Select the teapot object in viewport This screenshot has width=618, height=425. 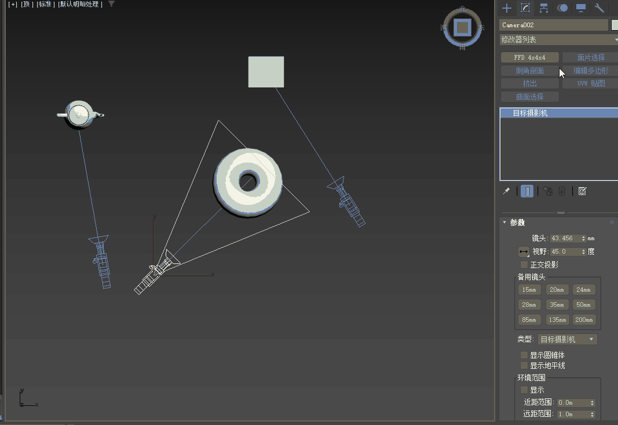point(80,115)
